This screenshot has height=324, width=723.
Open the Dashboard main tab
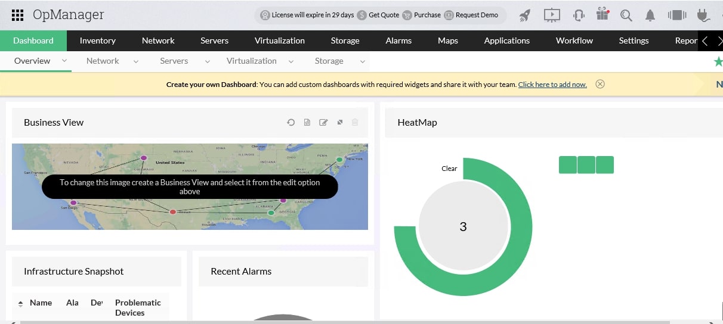coord(33,40)
